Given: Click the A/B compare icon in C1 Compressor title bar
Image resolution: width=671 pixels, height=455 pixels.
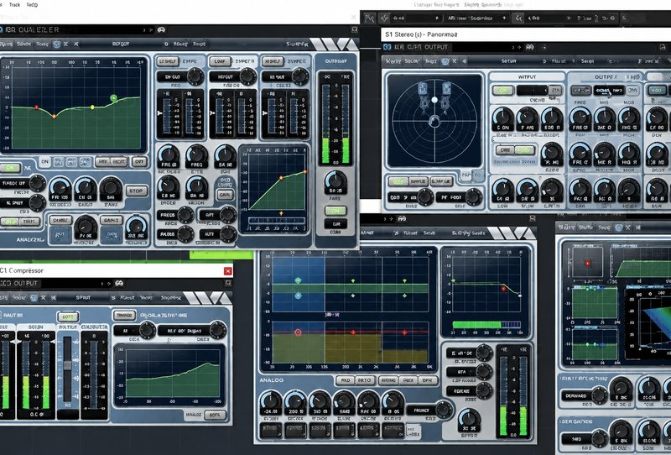Looking at the screenshot, I should [x=119, y=283].
